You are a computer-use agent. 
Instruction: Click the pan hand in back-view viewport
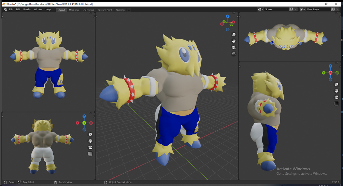coord(90,141)
